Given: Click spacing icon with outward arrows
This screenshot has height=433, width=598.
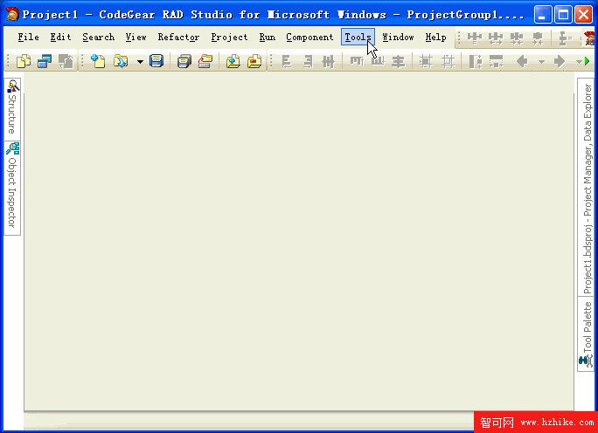Looking at the screenshot, I should (x=496, y=38).
